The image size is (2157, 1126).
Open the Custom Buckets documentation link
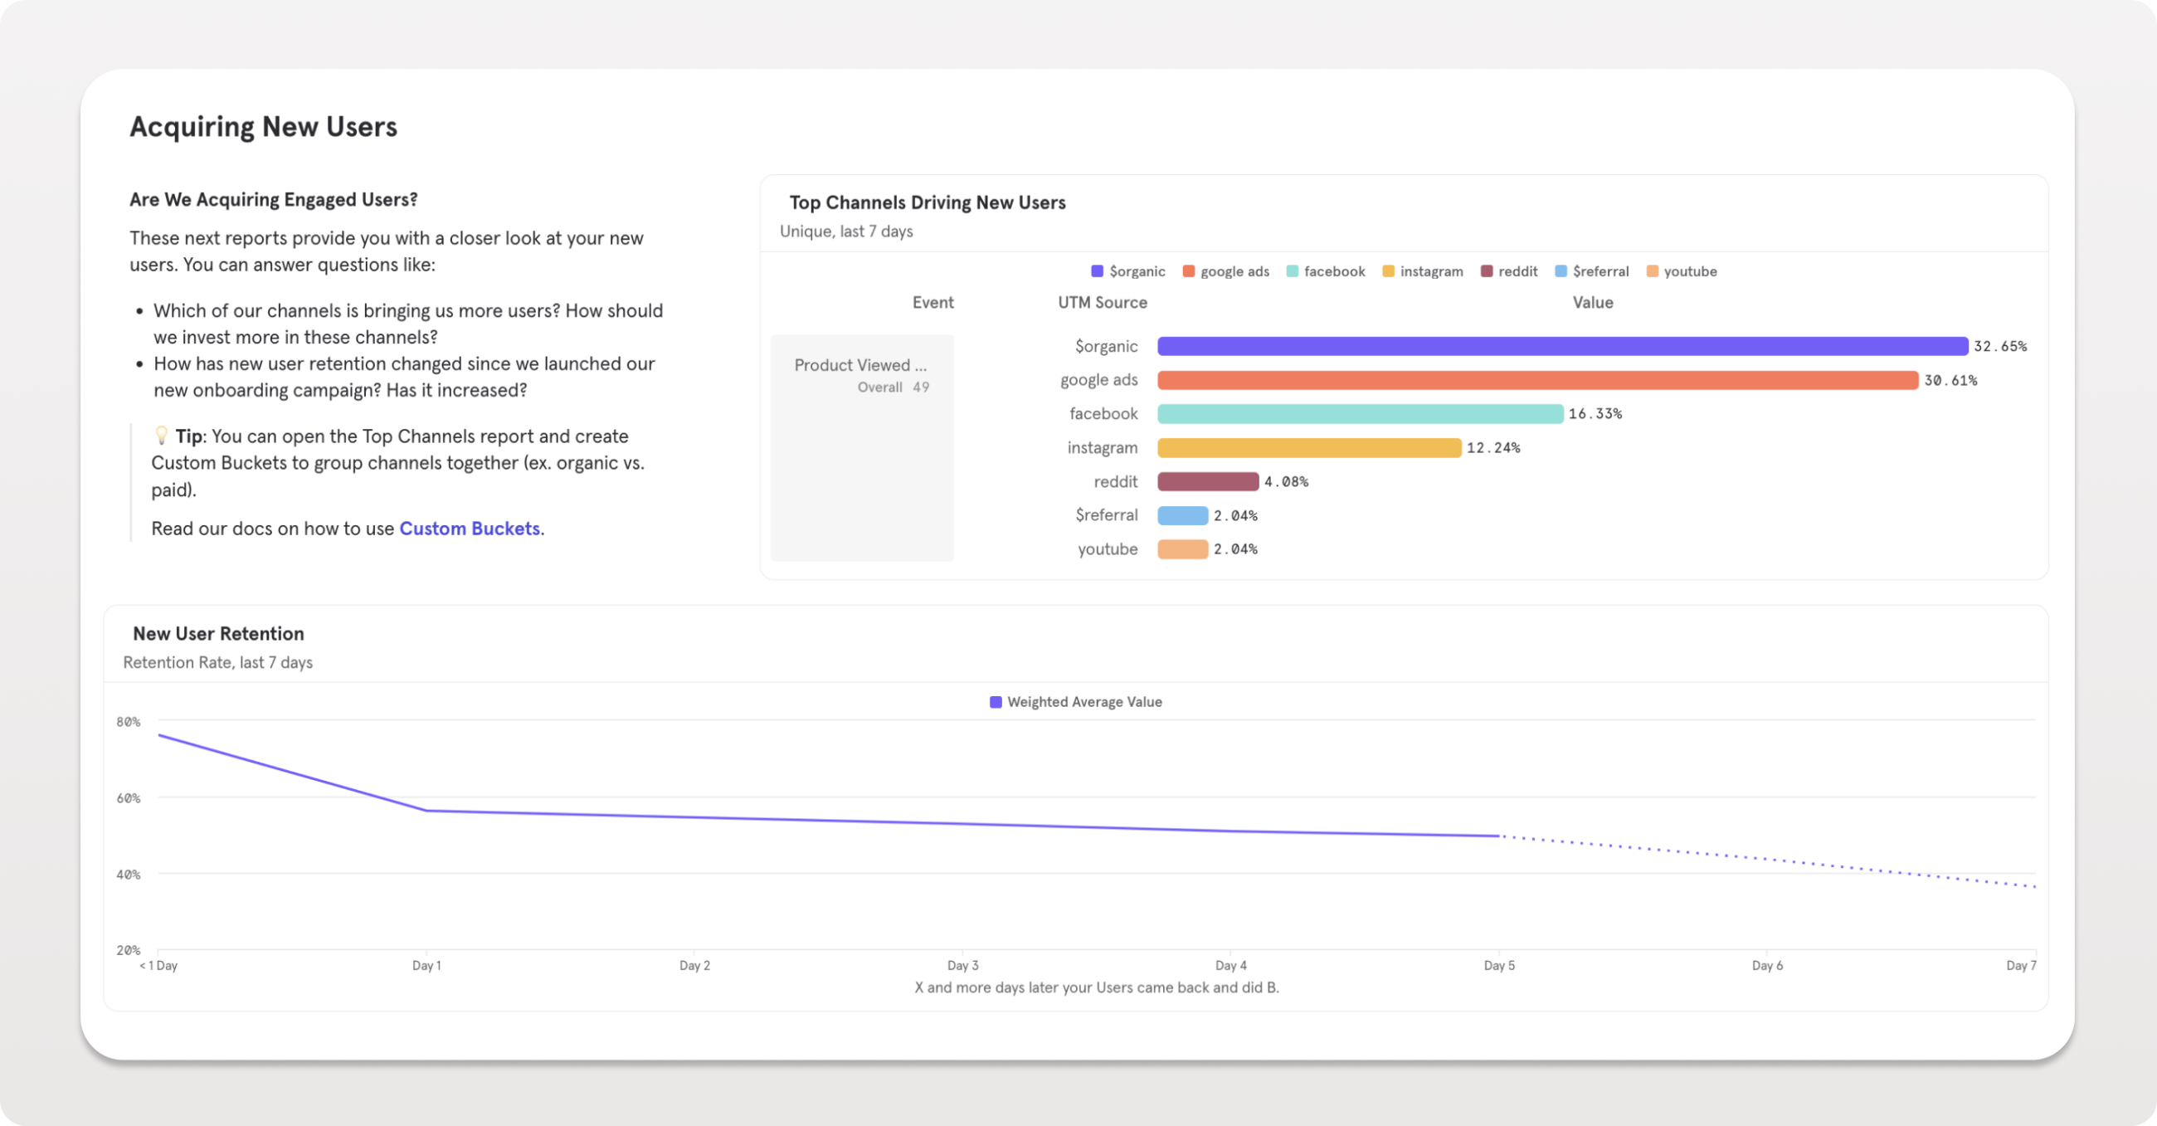(x=470, y=529)
